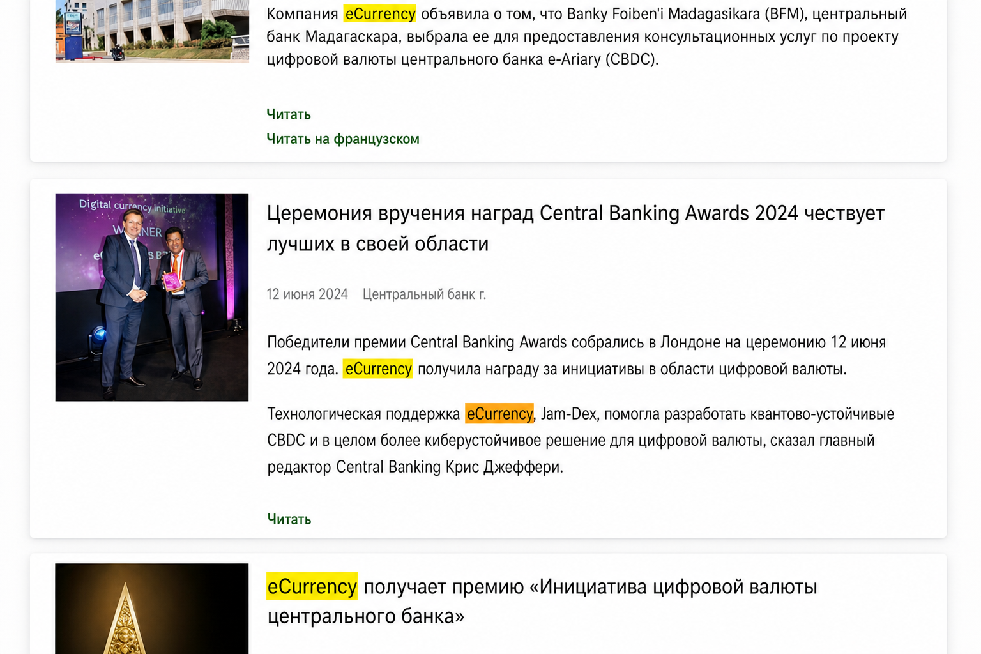
Task: Click the text "Banky Foiben'i Madagasikara (BFM)"
Action: 687,13
